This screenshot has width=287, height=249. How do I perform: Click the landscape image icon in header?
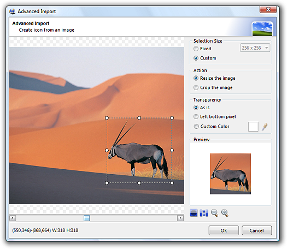pyautogui.click(x=262, y=29)
